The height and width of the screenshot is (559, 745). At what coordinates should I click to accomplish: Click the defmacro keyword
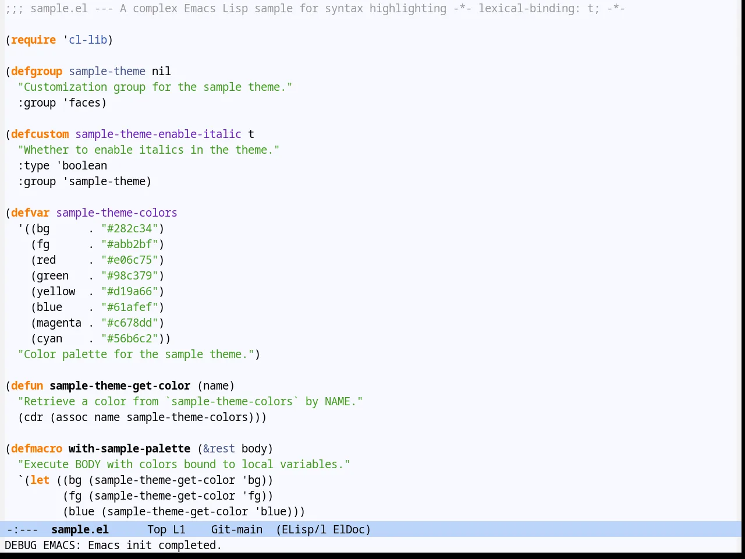pyautogui.click(x=37, y=448)
